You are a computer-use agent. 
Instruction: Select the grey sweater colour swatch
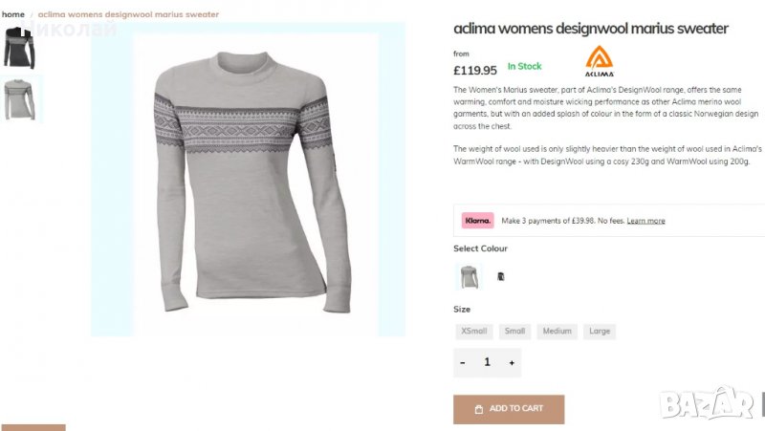468,277
